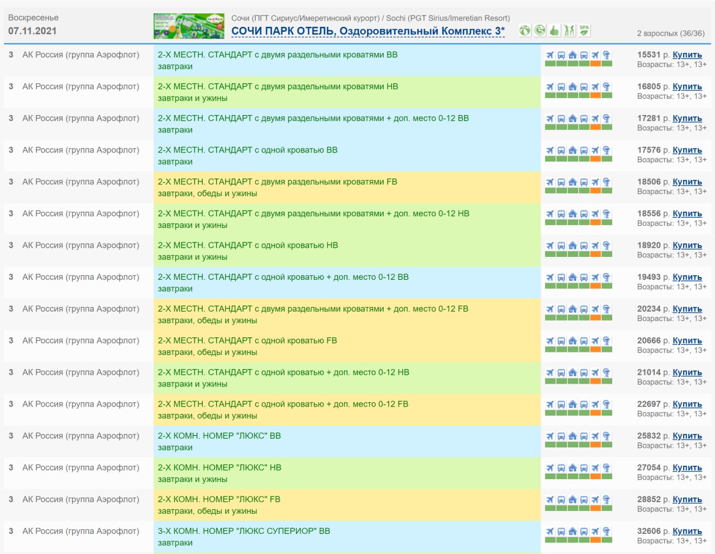Click АК Россия text in the 15531 р. row

80,55
